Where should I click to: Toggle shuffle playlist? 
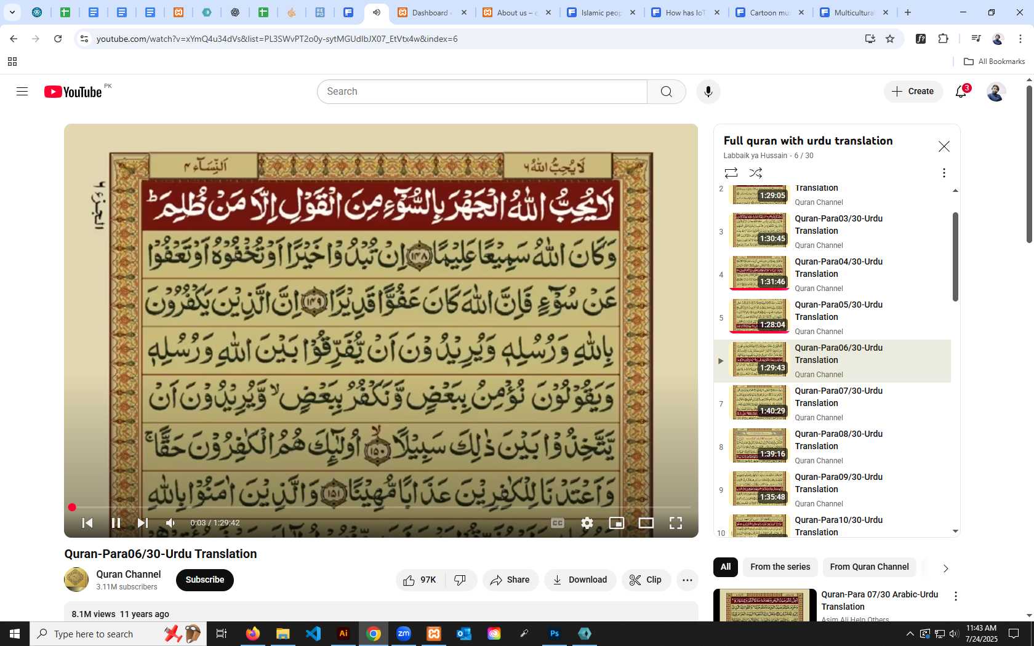[x=756, y=173]
